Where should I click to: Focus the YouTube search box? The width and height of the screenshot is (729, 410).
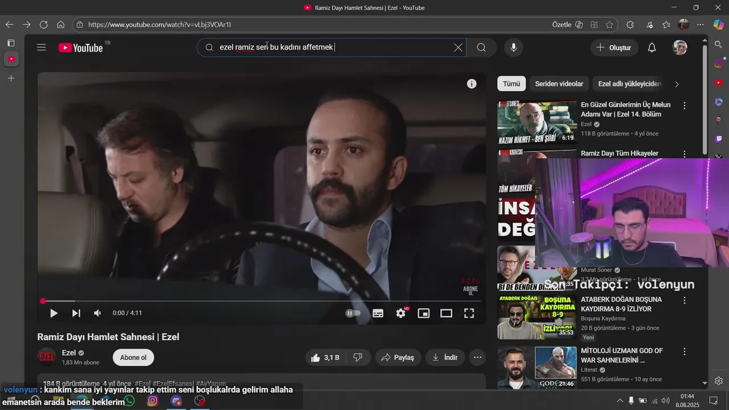(330, 47)
